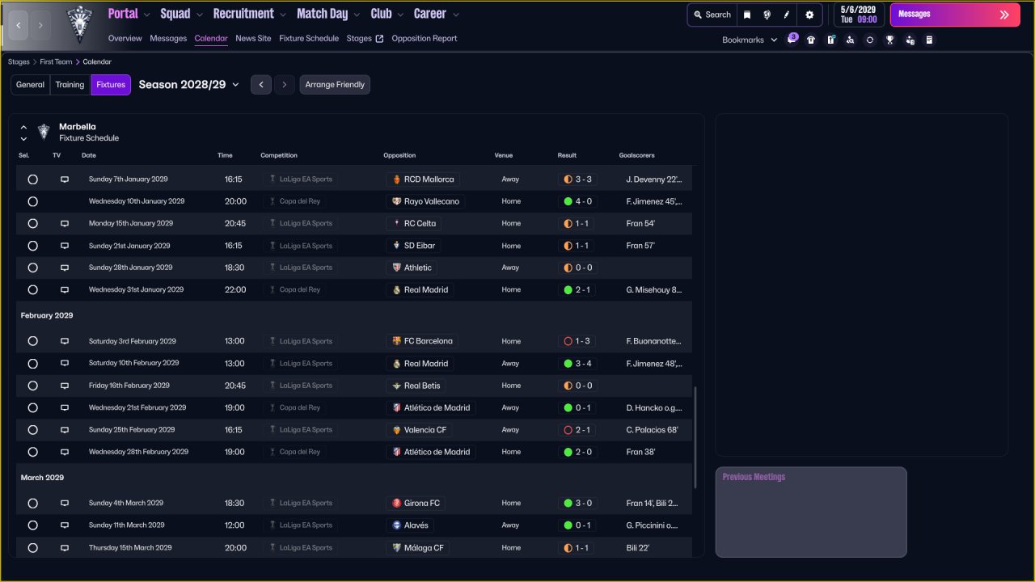1035x582 pixels.
Task: Expand the Squad menu dropdown
Action: 198,15
